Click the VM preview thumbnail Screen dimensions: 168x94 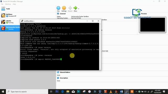tap(153, 25)
